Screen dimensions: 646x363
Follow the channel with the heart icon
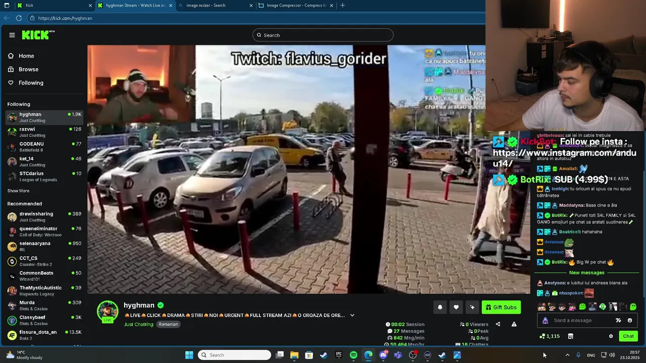click(456, 307)
